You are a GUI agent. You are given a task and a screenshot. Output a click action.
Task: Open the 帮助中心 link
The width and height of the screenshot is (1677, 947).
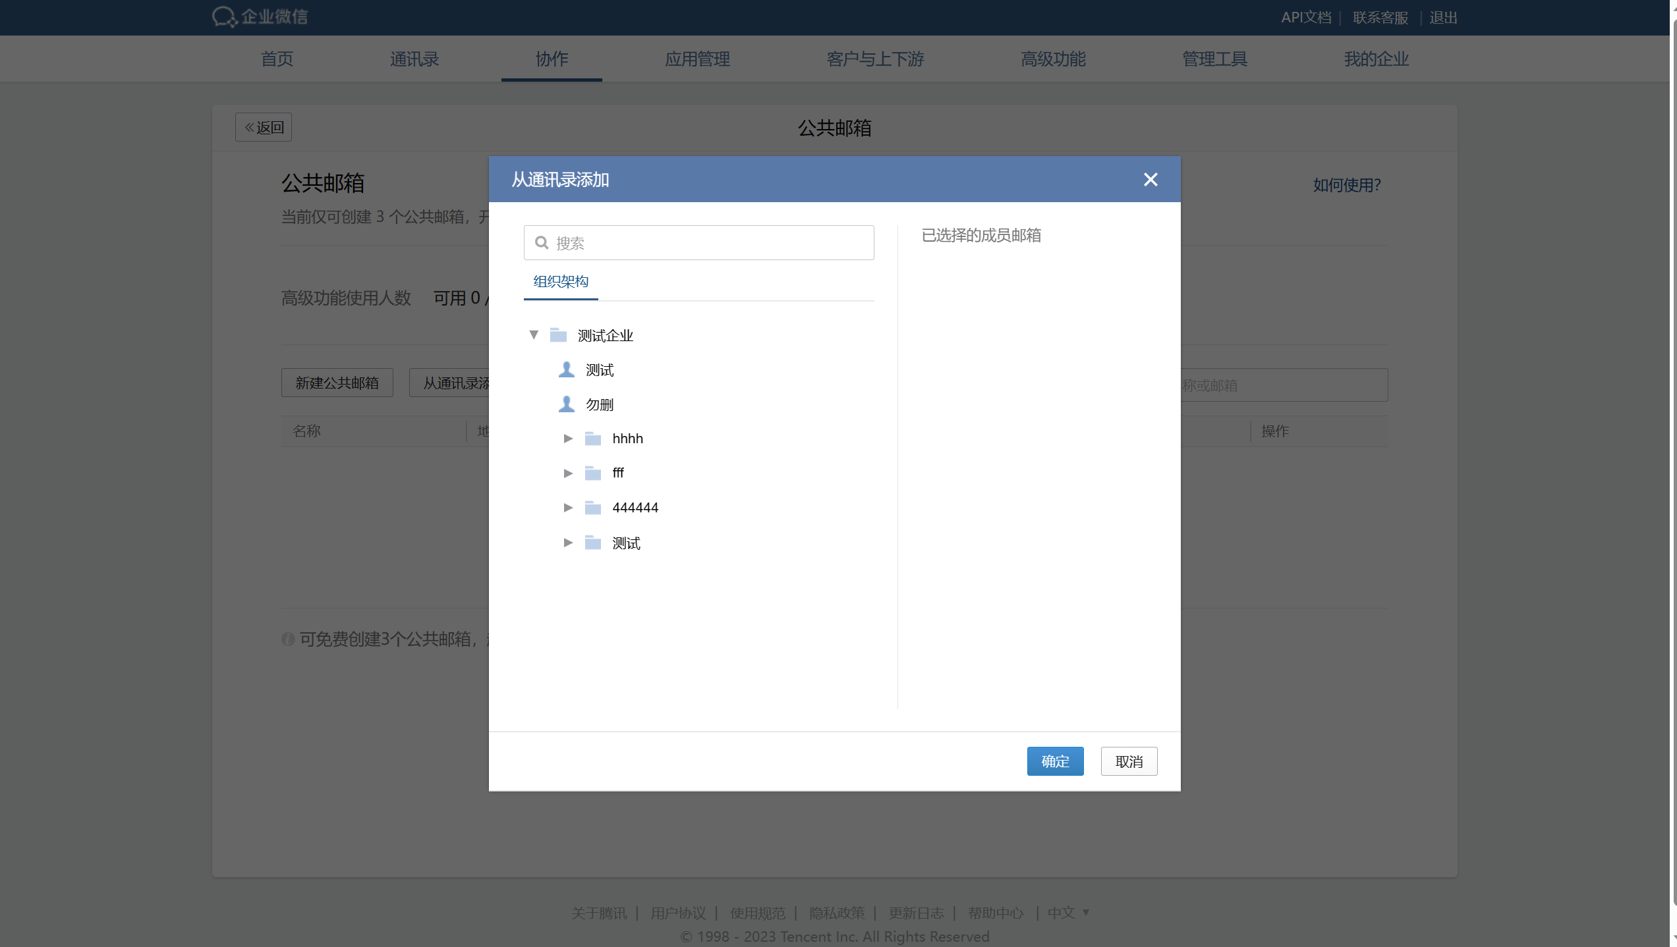[x=996, y=913]
